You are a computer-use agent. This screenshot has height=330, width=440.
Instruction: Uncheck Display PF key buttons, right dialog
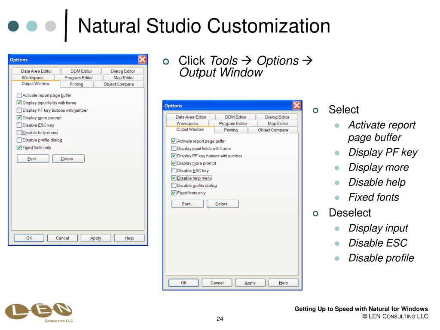coord(174,156)
